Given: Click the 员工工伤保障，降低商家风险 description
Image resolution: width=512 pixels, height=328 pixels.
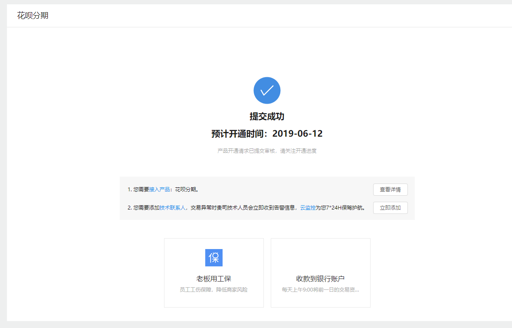Looking at the screenshot, I should tap(214, 290).
